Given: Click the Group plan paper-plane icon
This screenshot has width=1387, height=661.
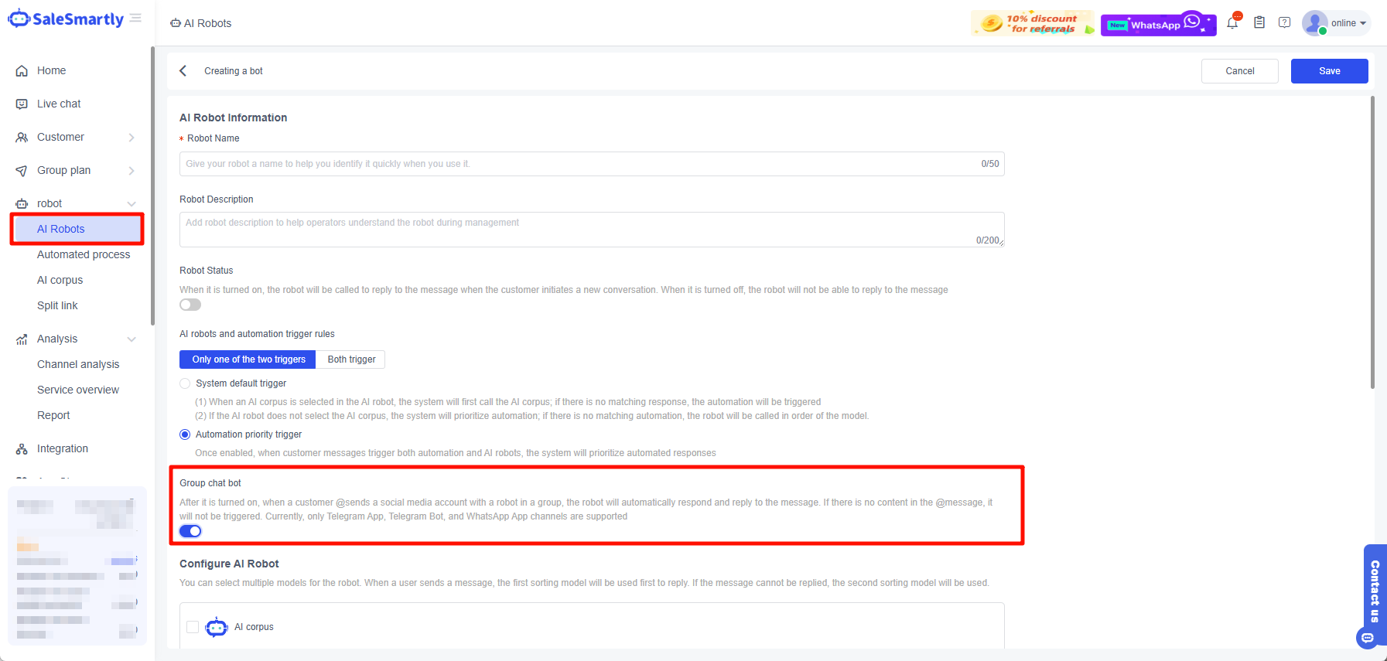Looking at the screenshot, I should (22, 171).
